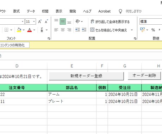The width and height of the screenshot is (162, 134).
Task: Click the 何をしますか search field
Action: pyautogui.click(x=134, y=11)
